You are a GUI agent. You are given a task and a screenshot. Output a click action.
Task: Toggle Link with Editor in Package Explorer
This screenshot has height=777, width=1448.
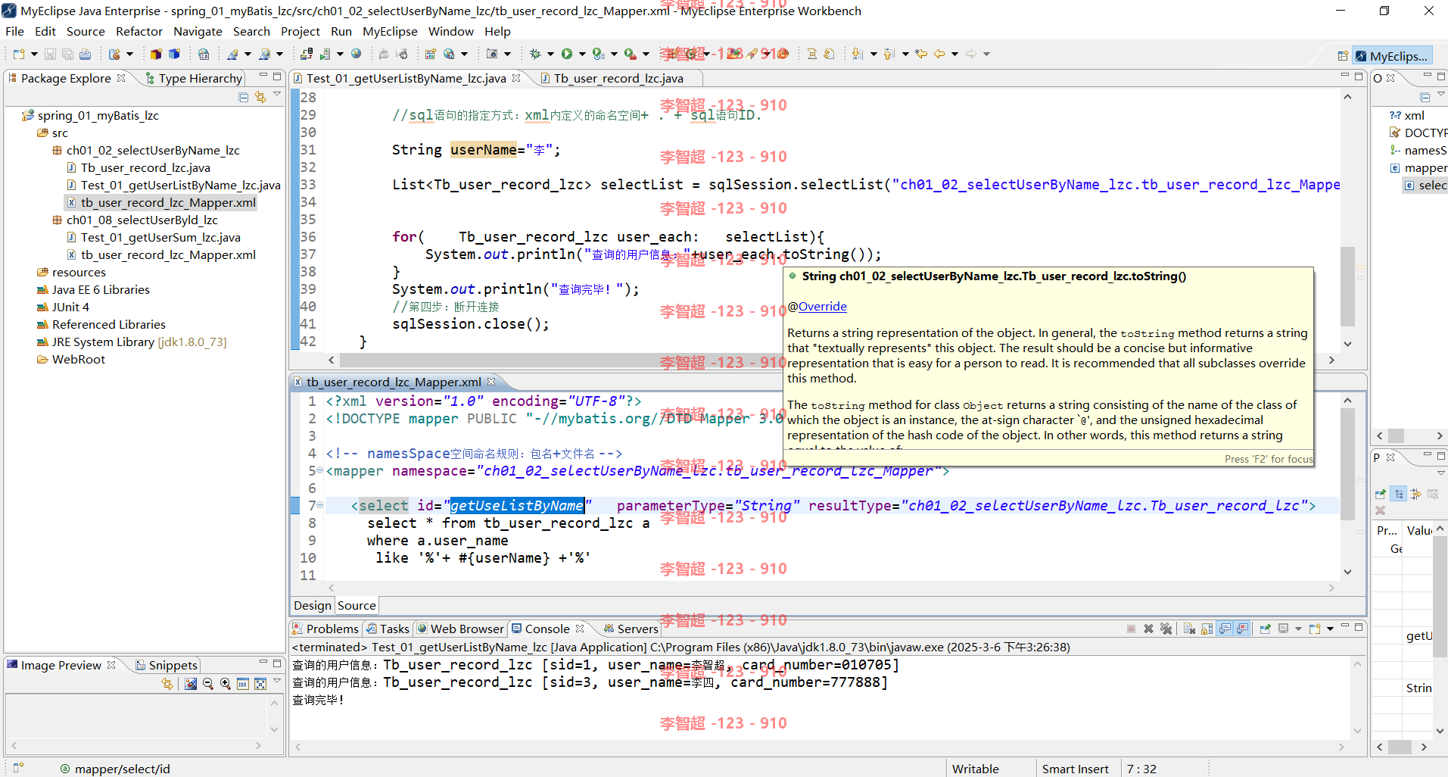[x=260, y=97]
